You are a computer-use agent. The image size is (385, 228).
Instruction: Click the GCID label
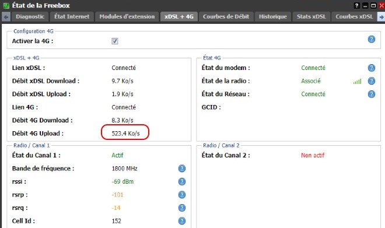point(211,107)
